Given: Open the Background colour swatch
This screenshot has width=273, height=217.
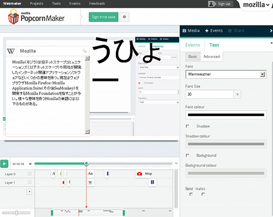Looking at the screenshot, I should [226, 173].
